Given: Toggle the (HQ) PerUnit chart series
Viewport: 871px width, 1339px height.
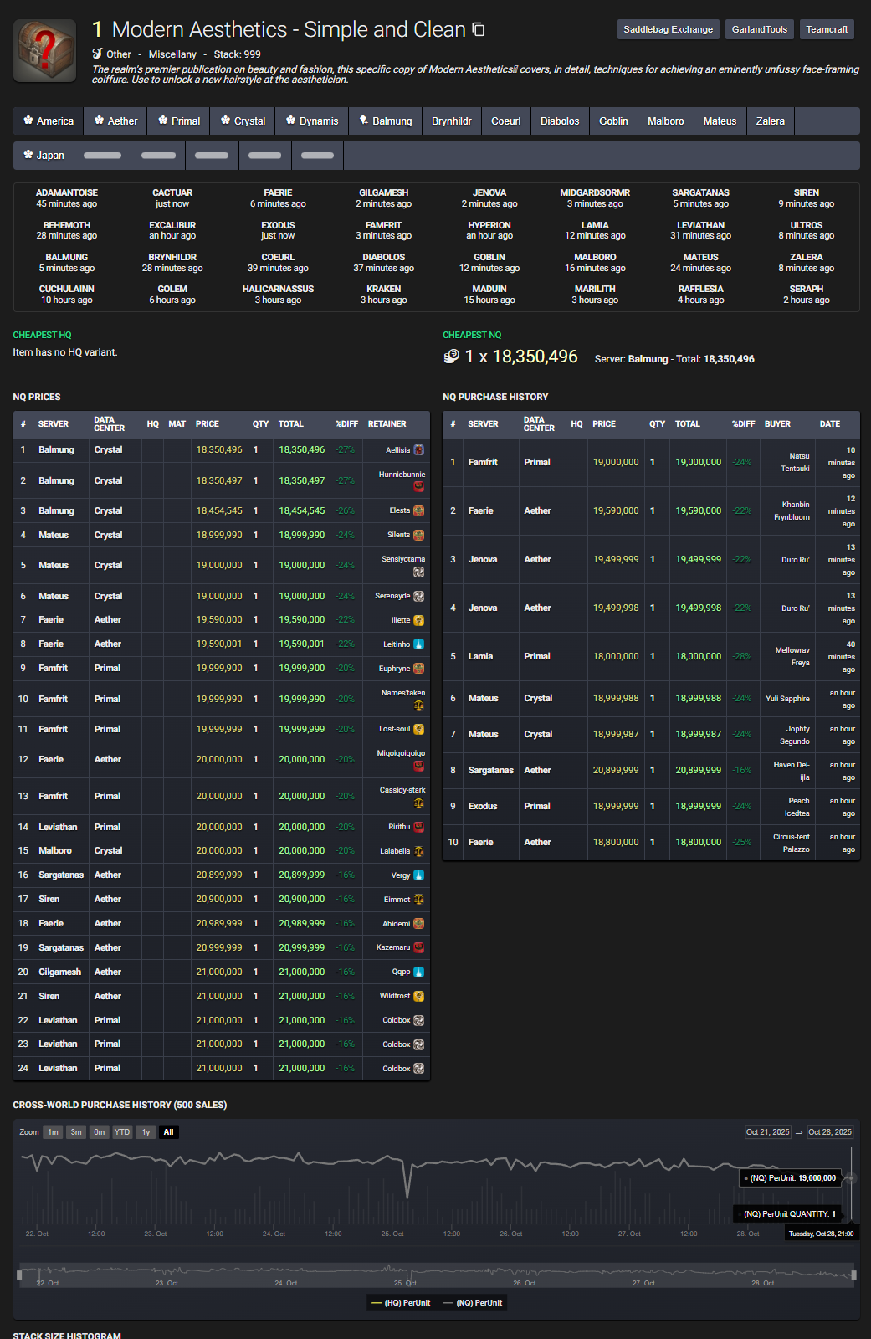Looking at the screenshot, I should (401, 1303).
